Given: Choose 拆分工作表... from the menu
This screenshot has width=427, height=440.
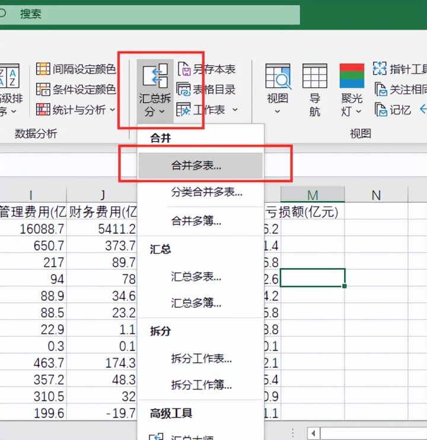Looking at the screenshot, I should click(x=200, y=358).
